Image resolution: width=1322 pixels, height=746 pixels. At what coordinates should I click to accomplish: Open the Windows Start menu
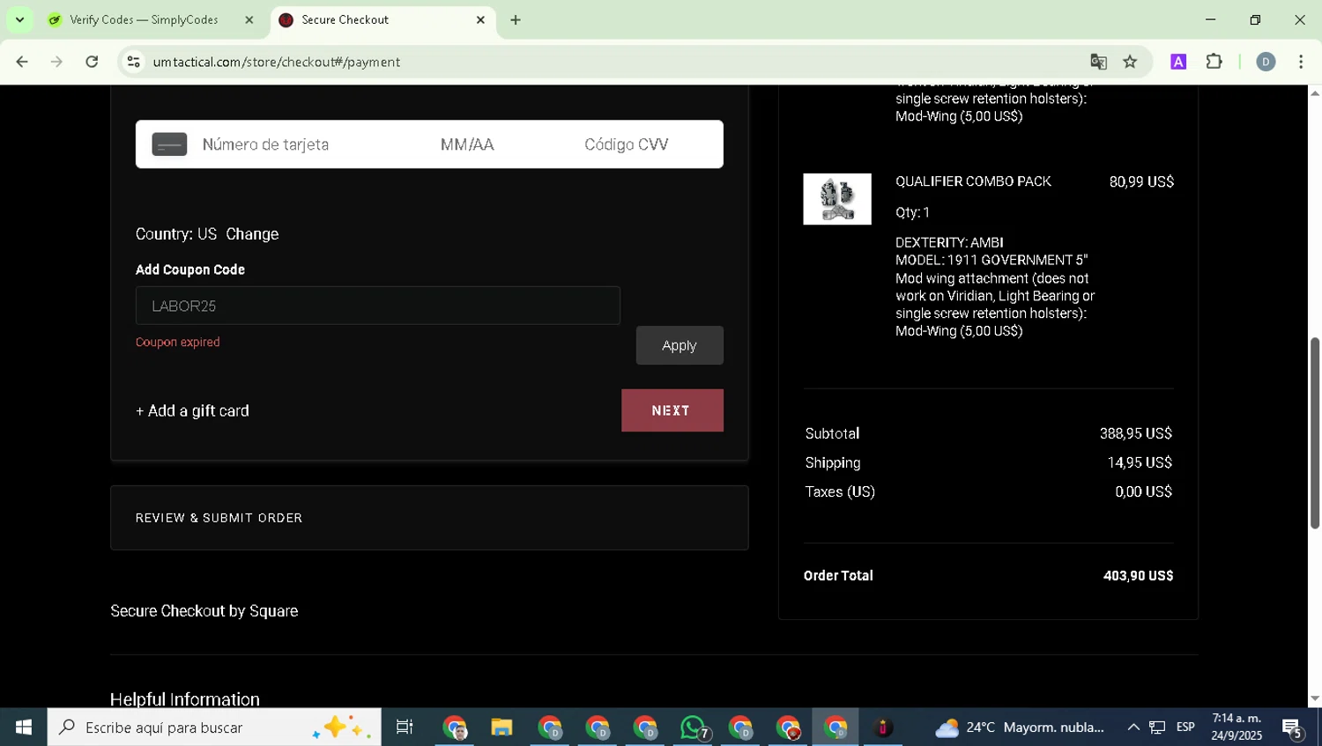pyautogui.click(x=24, y=728)
